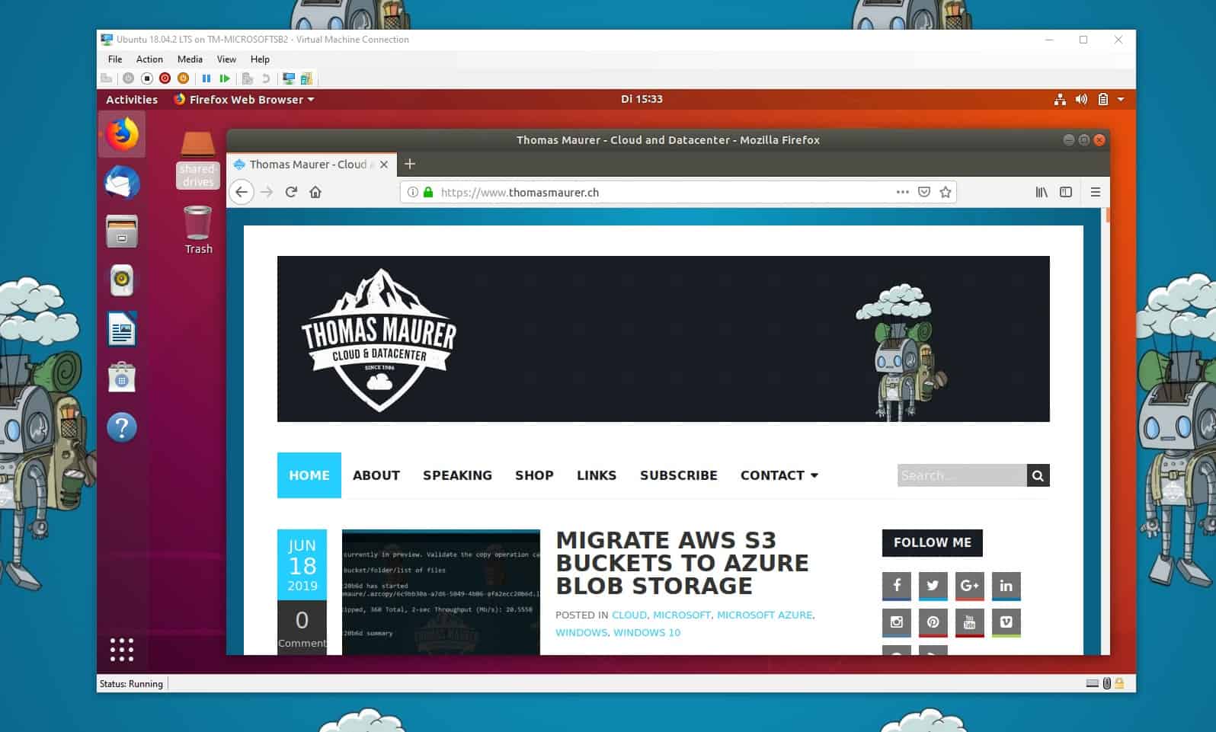Show Applications grid in the dock
The width and height of the screenshot is (1216, 732).
pyautogui.click(x=122, y=650)
